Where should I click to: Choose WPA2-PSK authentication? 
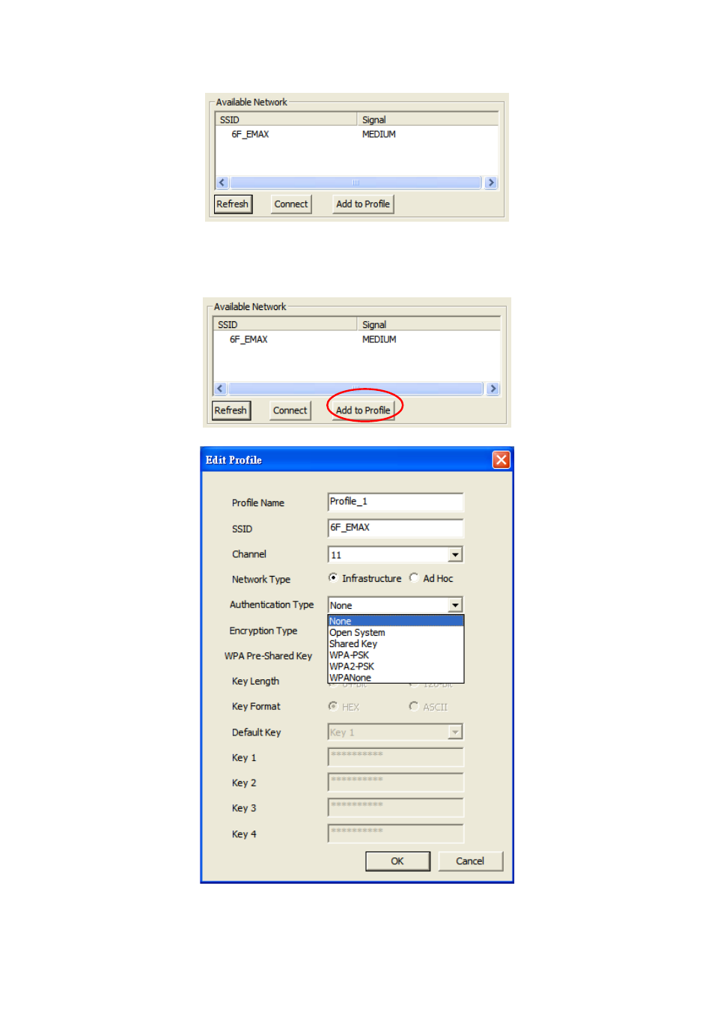396,667
